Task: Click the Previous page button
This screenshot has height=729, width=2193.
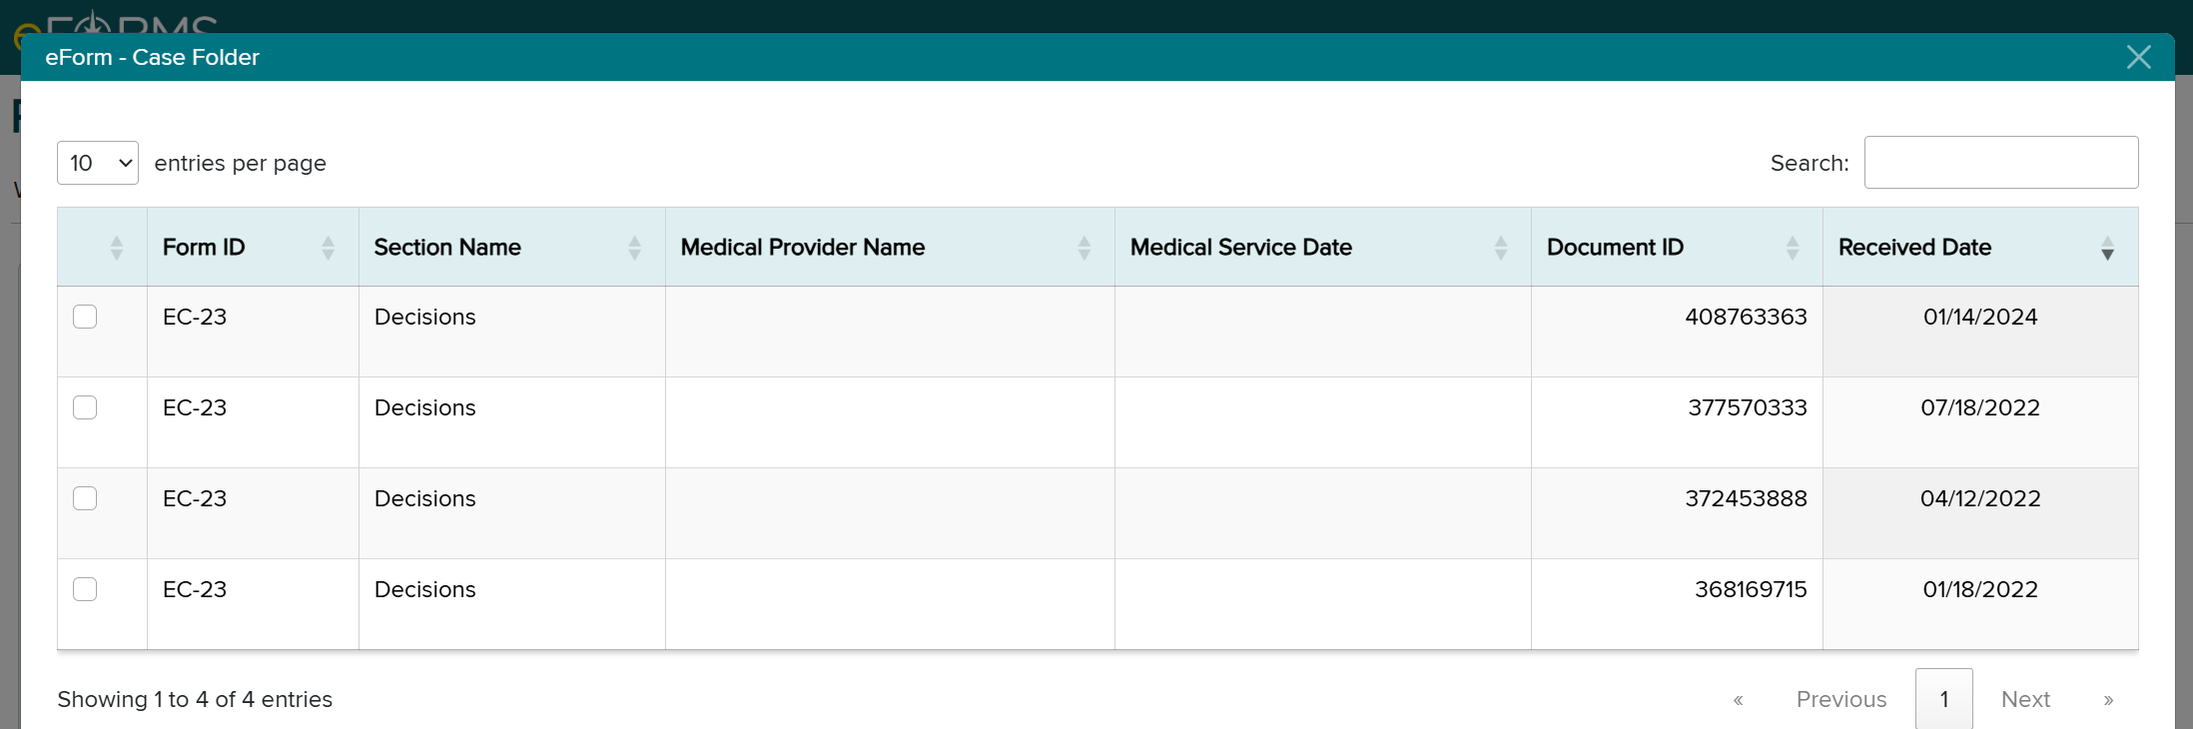Action: 1840,699
